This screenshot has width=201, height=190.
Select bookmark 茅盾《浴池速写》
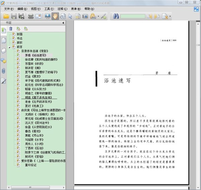pyautogui.click(x=36, y=55)
